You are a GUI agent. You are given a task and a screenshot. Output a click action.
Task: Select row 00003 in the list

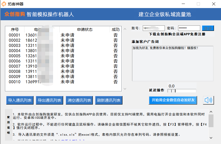[63, 45]
